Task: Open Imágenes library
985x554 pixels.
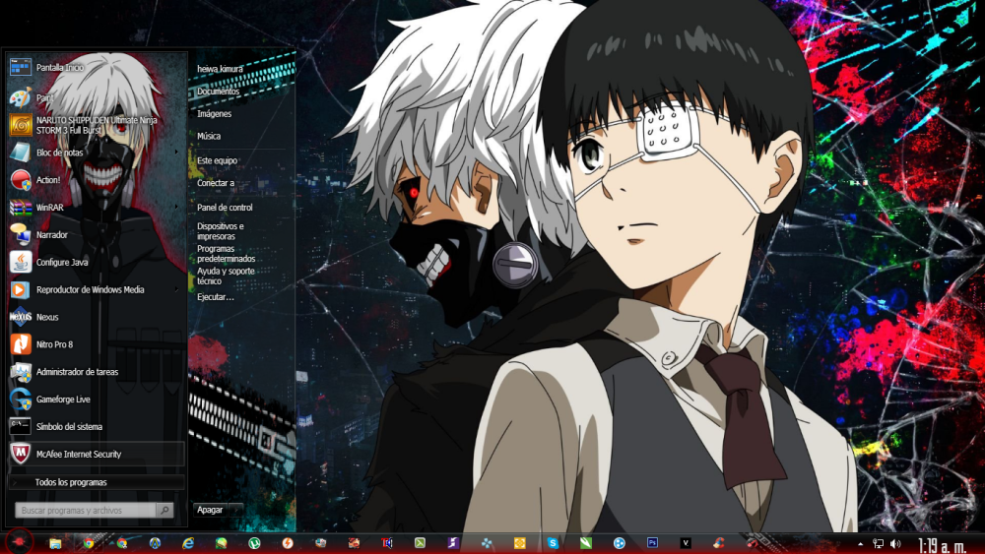Action: (x=214, y=114)
